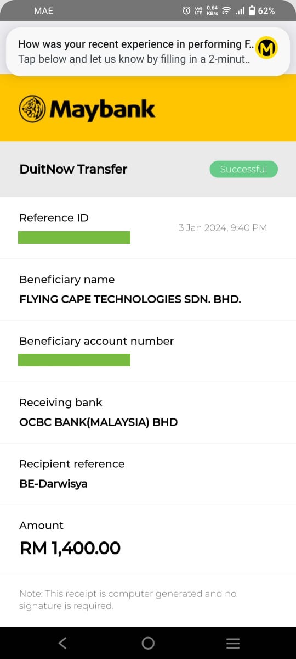
Task: Tap the green Successful status badge
Action: tap(243, 169)
